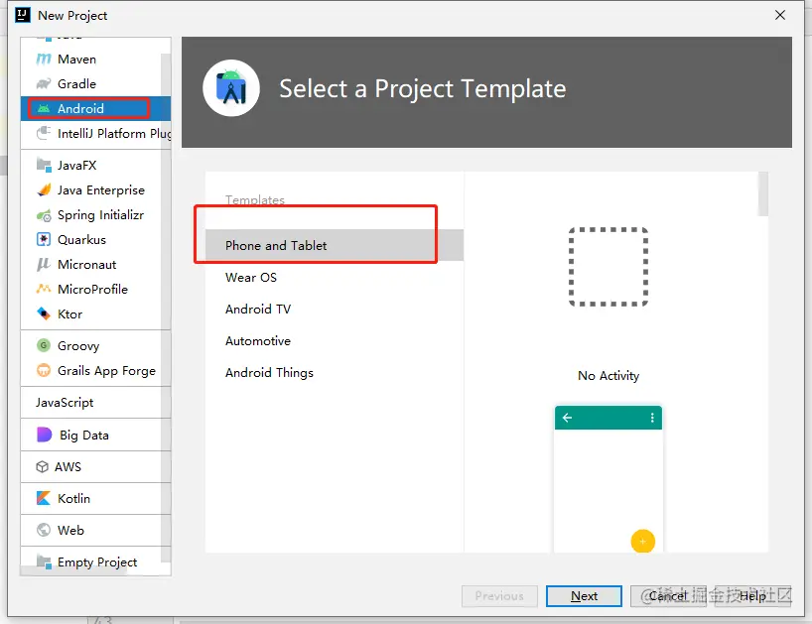Click the MicroProfile icon
Screen dimensions: 812x624
tap(44, 289)
